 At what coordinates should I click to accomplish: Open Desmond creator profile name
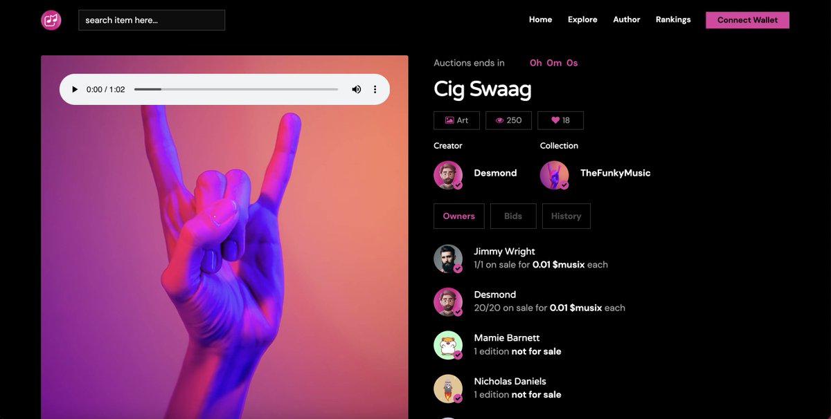coord(495,173)
